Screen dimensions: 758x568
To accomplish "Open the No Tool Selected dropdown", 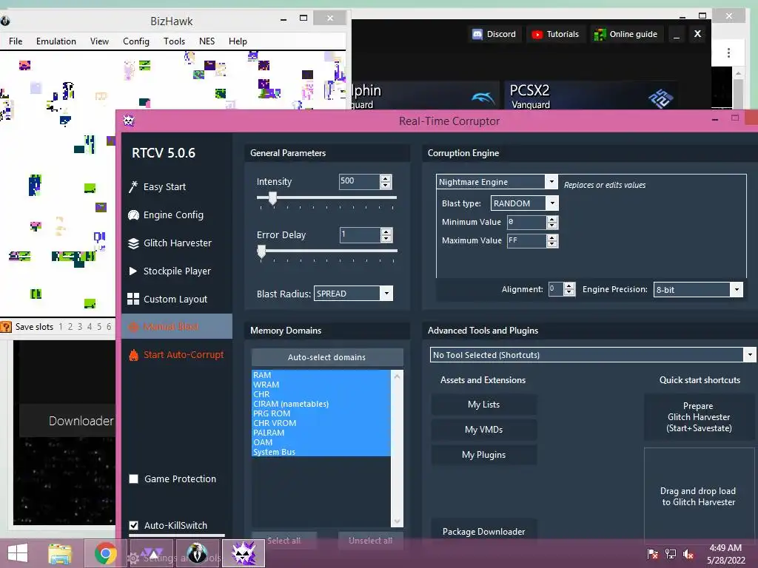I will [750, 355].
